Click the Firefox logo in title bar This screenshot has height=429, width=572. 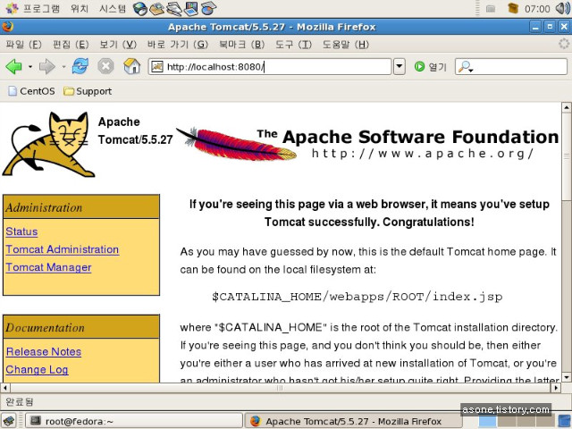point(7,27)
